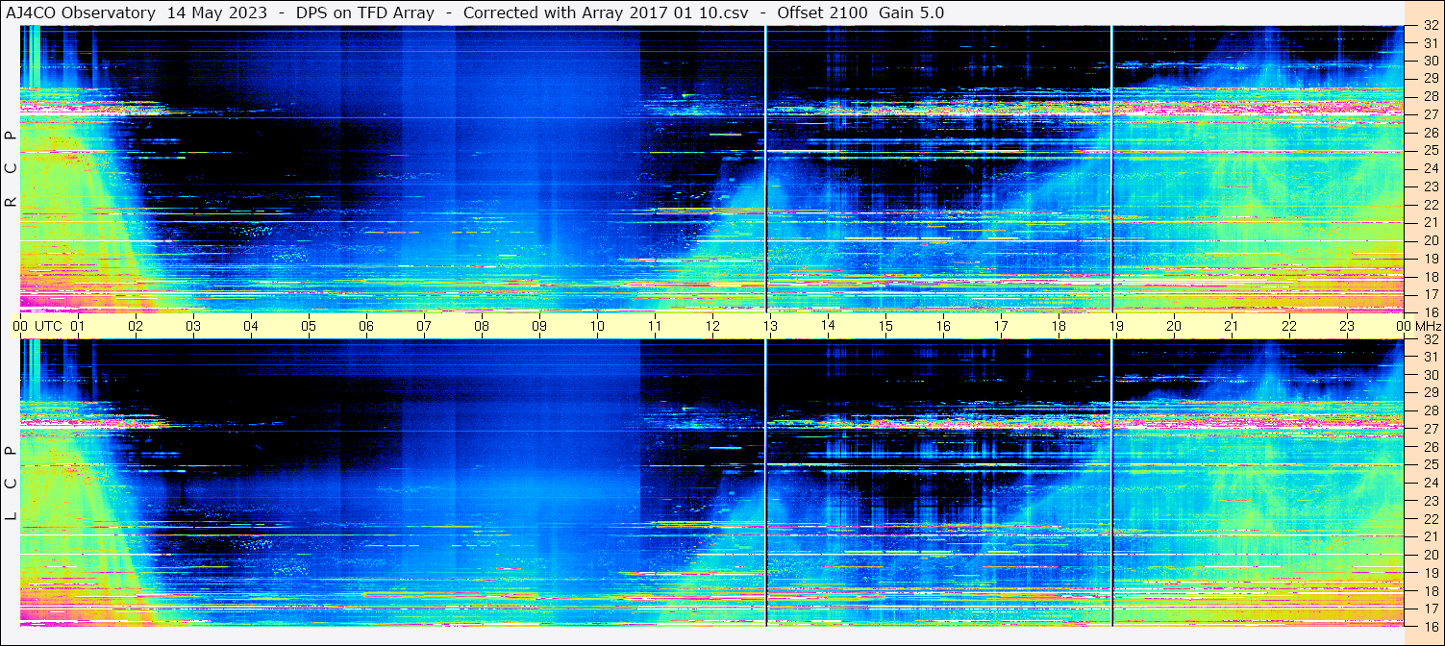1445x646 pixels.
Task: Click the 10 hour label on UTC axis
Action: pyautogui.click(x=597, y=326)
